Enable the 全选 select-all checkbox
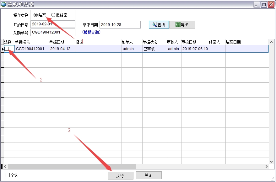The width and height of the screenshot is (276, 182). coord(8,175)
